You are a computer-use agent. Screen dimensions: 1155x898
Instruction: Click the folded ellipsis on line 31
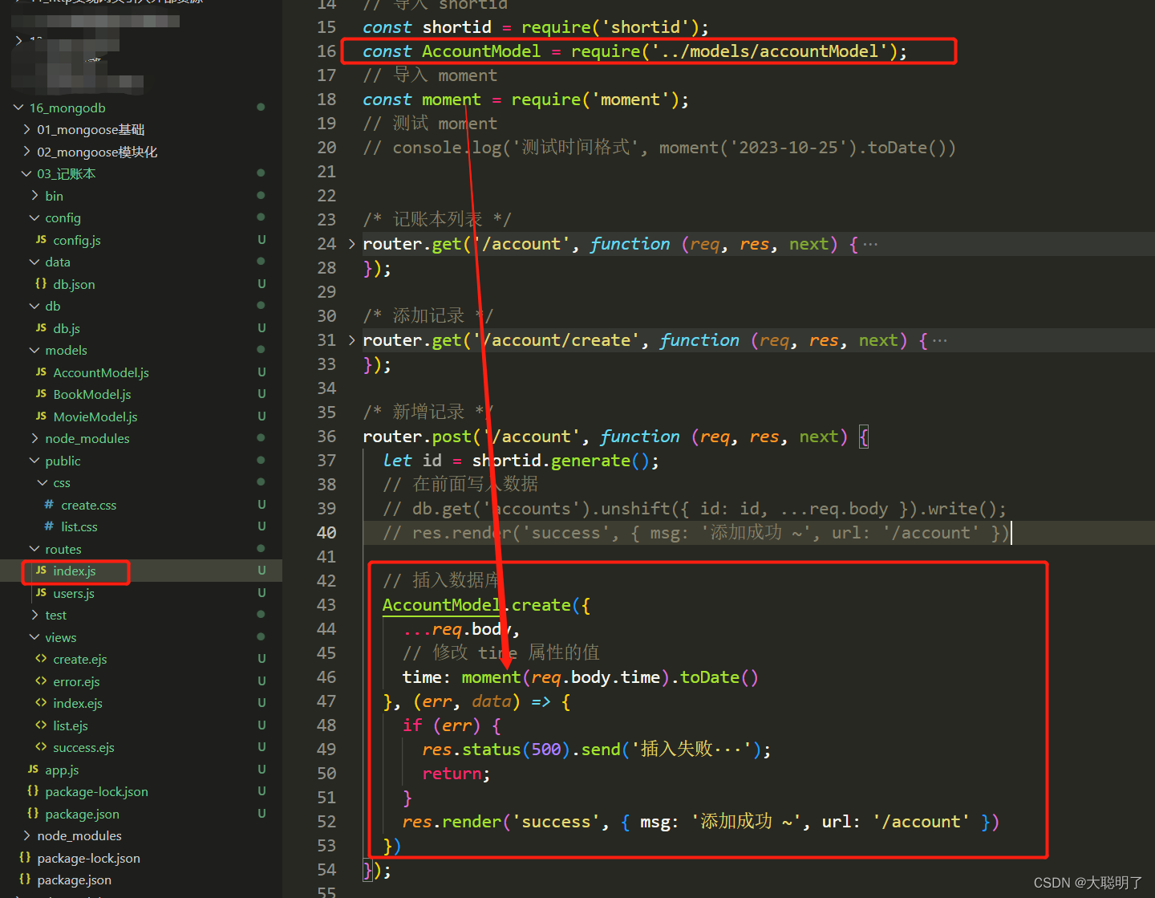click(x=940, y=340)
